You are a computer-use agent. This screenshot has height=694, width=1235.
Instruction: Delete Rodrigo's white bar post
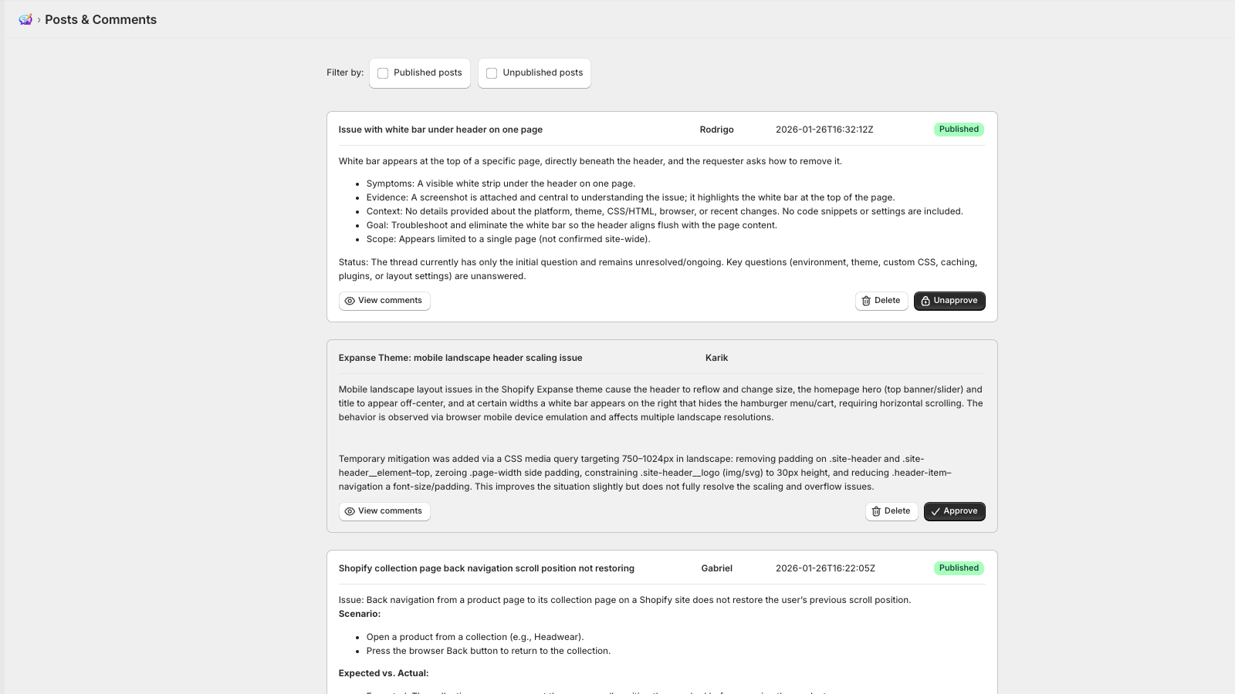(x=881, y=301)
